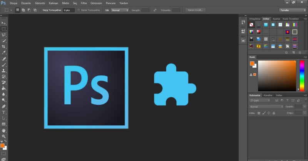Viewport: 308px width, 161px height.
Task: Select the Hand tool
Action: [x=3, y=130]
